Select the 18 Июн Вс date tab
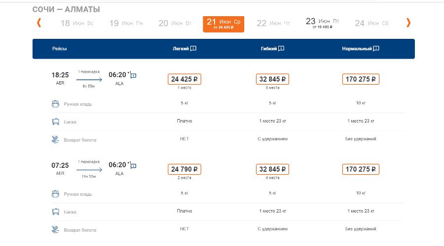The image size is (444, 246). pos(76,23)
